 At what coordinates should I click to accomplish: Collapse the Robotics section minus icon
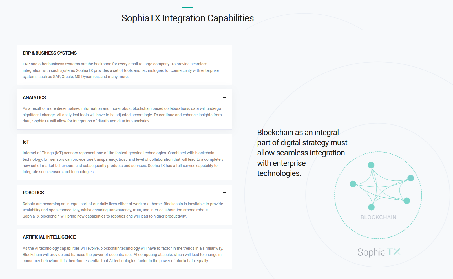pyautogui.click(x=225, y=193)
